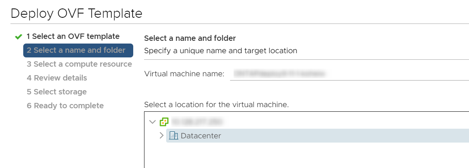Open step 5 Select storage
This screenshot has height=168, width=469.
pyautogui.click(x=57, y=92)
